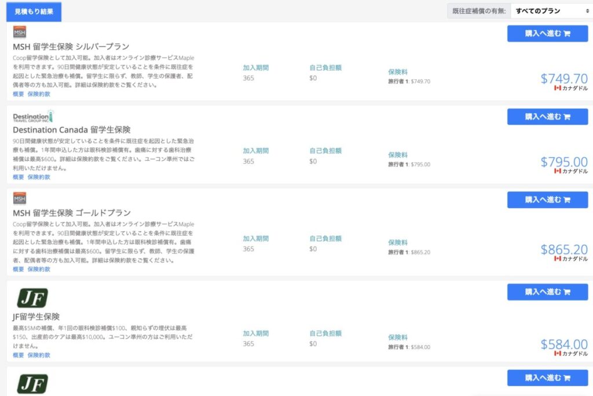Click 旅行者 1: $584.00 premium line
The image size is (593, 396).
click(409, 347)
